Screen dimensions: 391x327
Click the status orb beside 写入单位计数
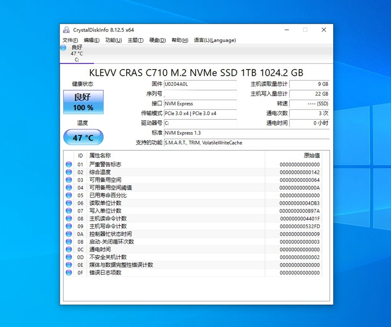pos(69,211)
